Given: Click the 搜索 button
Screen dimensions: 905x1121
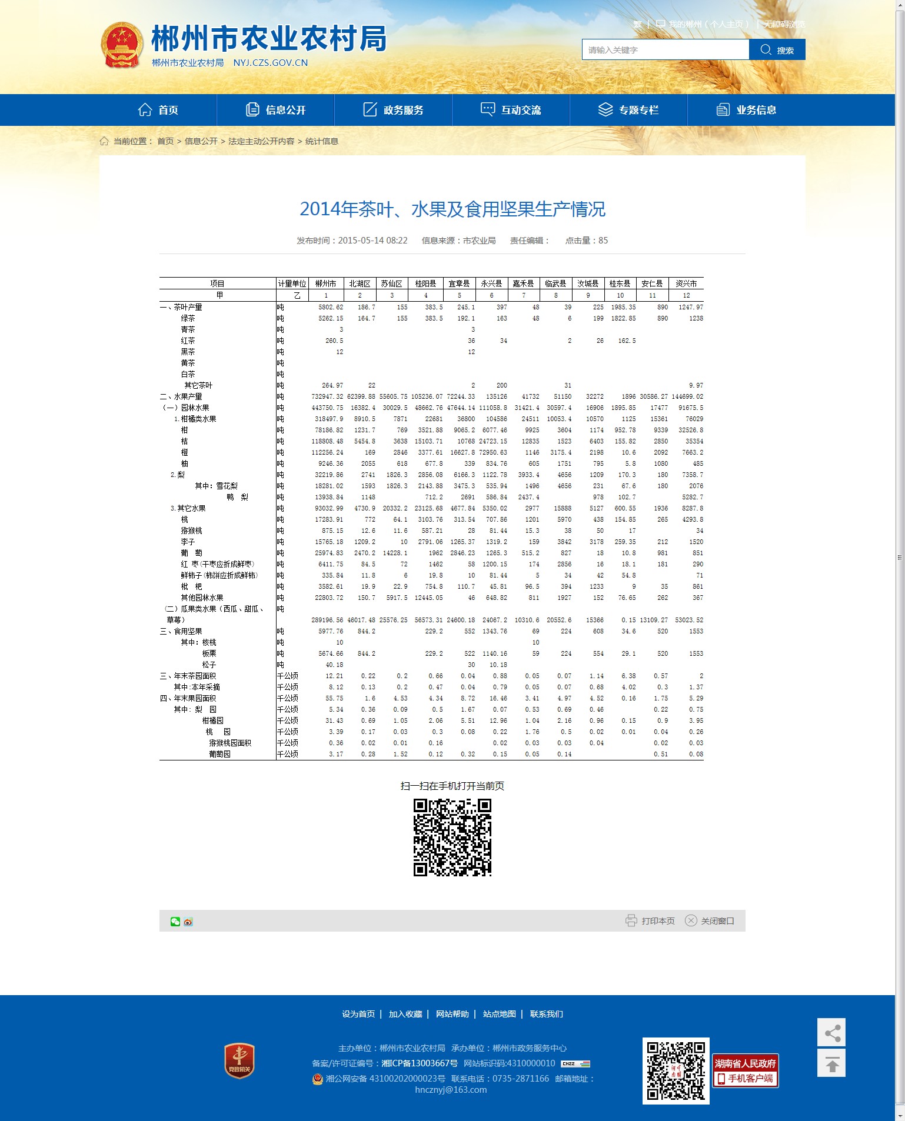Looking at the screenshot, I should click(x=777, y=50).
